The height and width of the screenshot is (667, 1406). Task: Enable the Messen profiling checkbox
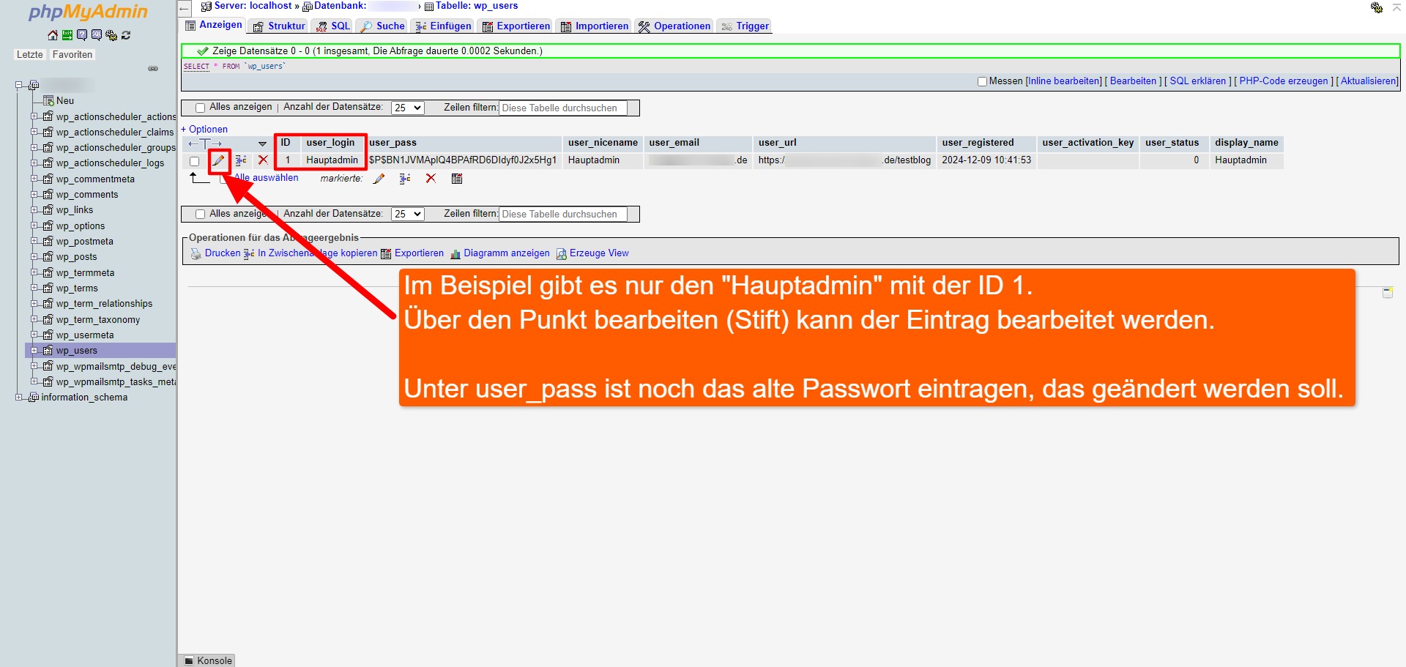tap(983, 81)
